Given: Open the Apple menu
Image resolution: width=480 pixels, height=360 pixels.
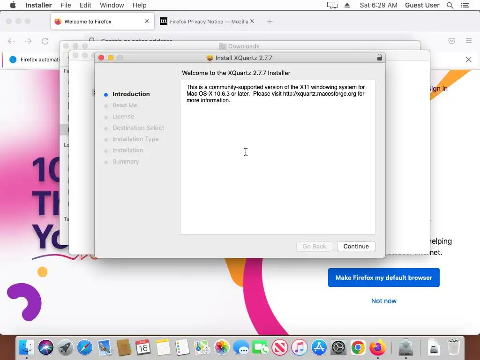Looking at the screenshot, I should point(13,5).
